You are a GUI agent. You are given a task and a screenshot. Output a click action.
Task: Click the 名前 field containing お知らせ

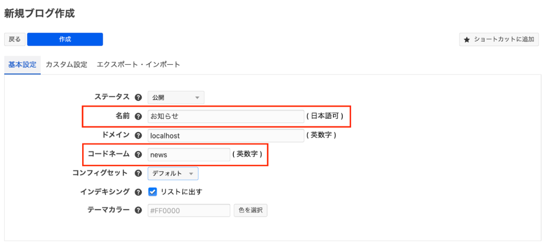click(x=226, y=117)
